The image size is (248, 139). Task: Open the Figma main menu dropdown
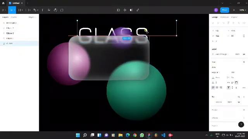(x=4, y=10)
